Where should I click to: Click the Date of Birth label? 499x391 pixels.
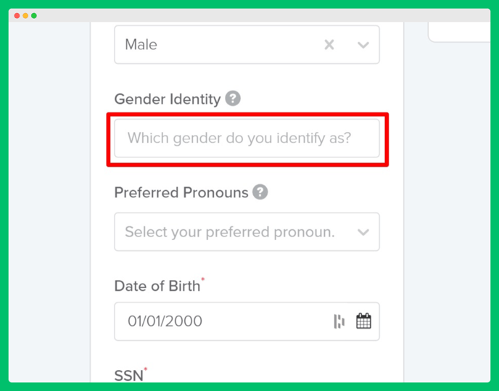(157, 286)
